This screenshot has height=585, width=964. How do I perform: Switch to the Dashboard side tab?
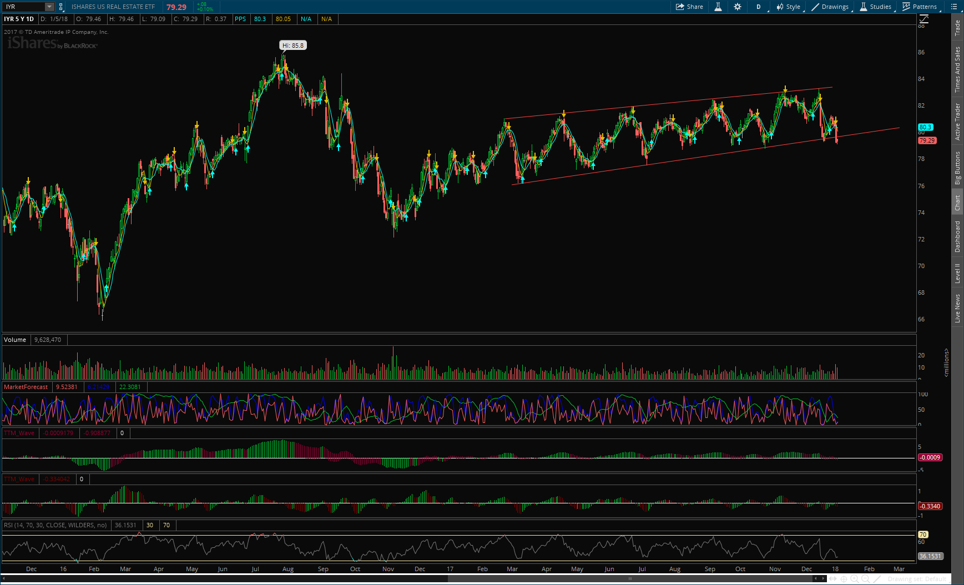(x=957, y=236)
